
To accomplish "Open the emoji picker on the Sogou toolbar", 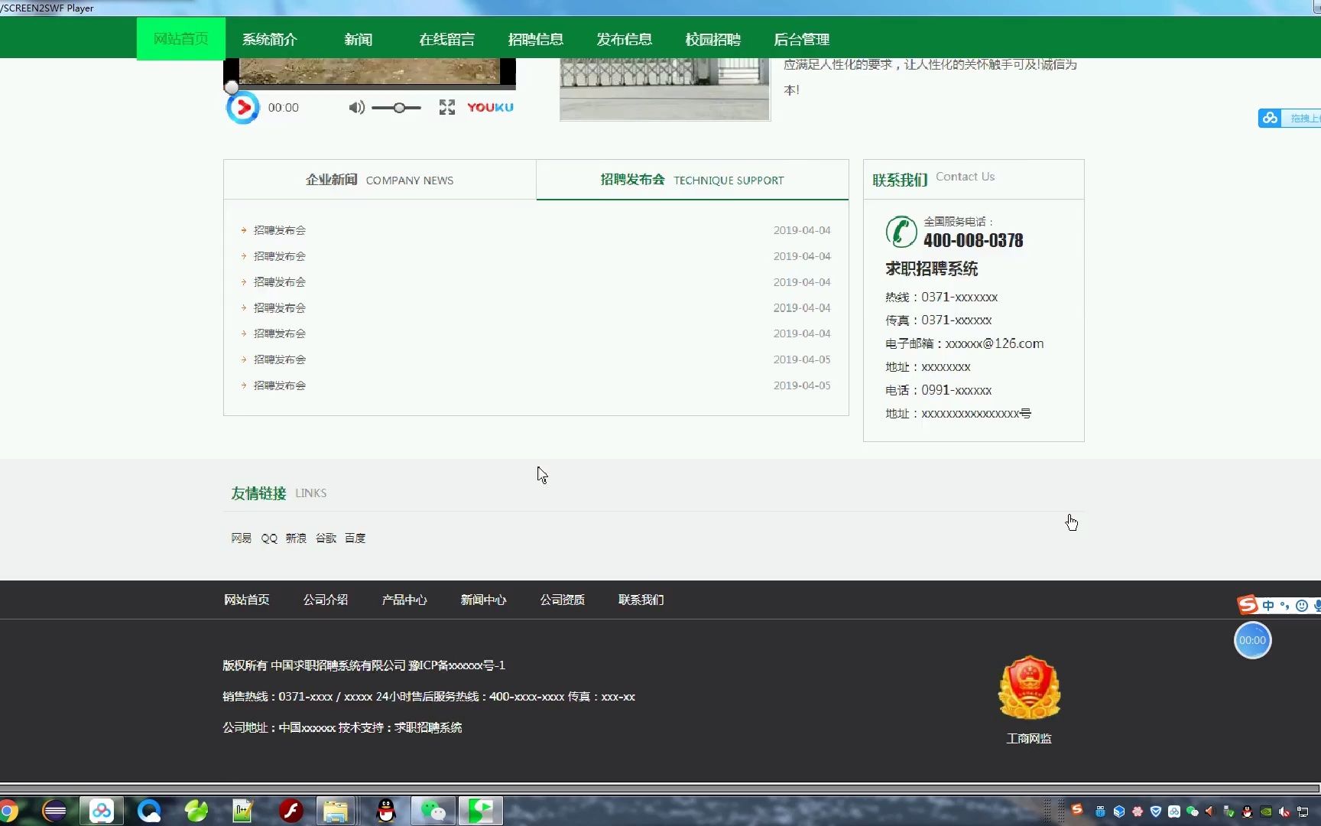I will 1302,605.
